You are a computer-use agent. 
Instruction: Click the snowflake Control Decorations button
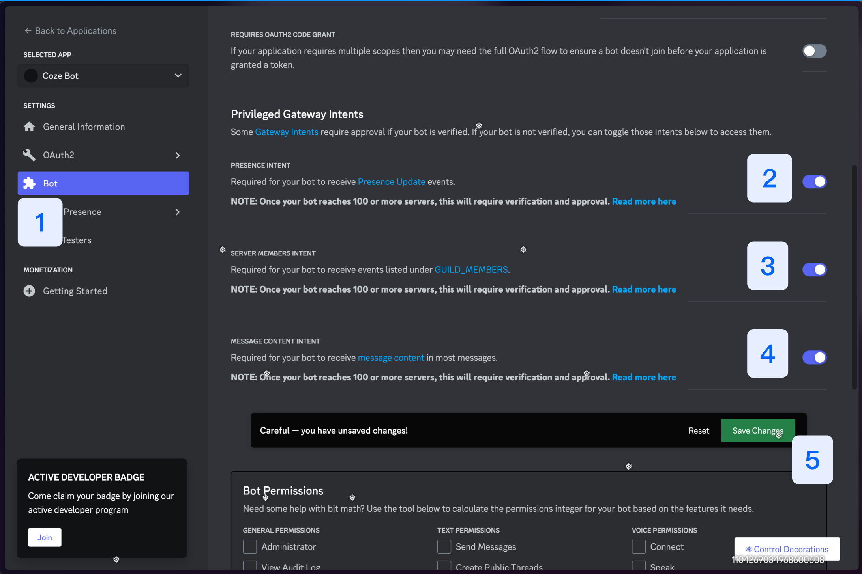(787, 549)
